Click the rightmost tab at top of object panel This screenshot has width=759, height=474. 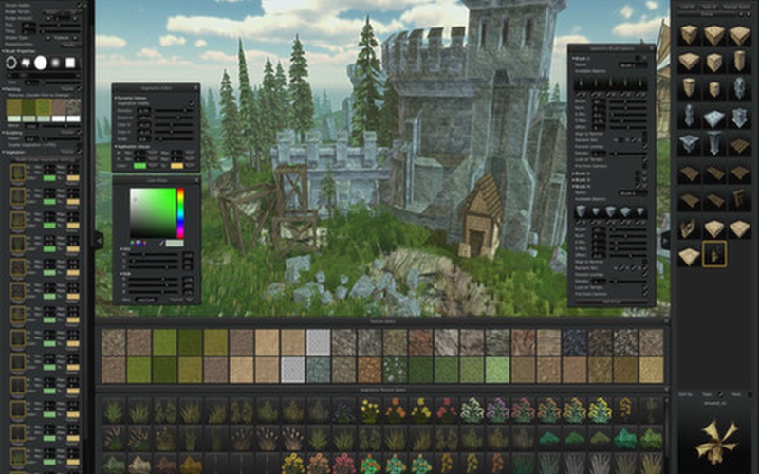coord(738,6)
